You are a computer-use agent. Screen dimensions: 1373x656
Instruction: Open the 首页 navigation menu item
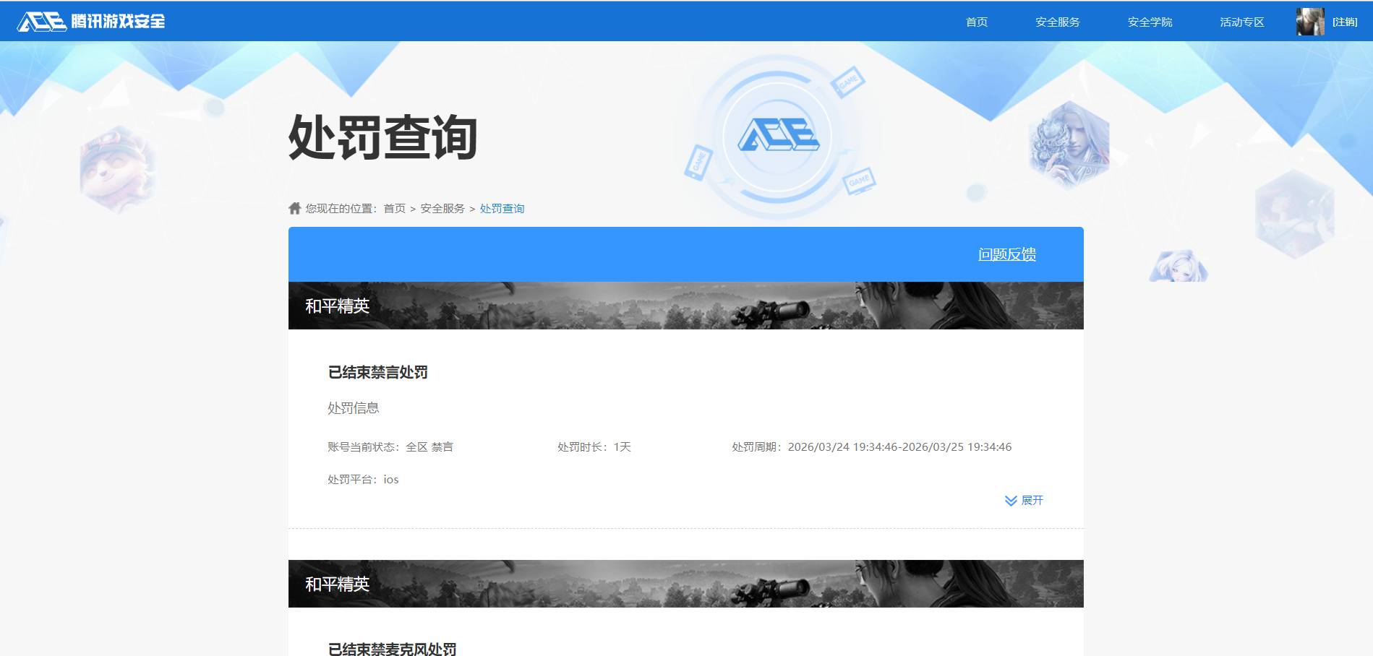976,22
